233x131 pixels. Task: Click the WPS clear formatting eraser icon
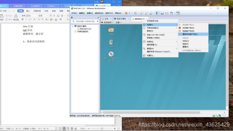58,16
